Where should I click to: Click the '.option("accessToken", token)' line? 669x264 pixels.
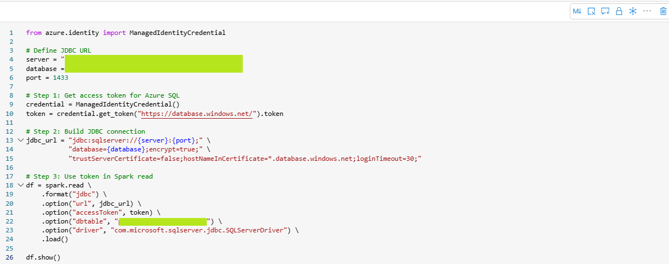[101, 212]
